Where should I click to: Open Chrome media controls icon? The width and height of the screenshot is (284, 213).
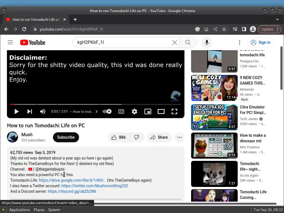235,29
